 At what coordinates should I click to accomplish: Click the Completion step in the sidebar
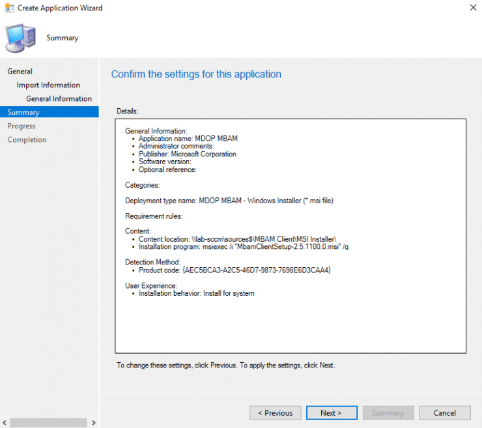pyautogui.click(x=27, y=140)
